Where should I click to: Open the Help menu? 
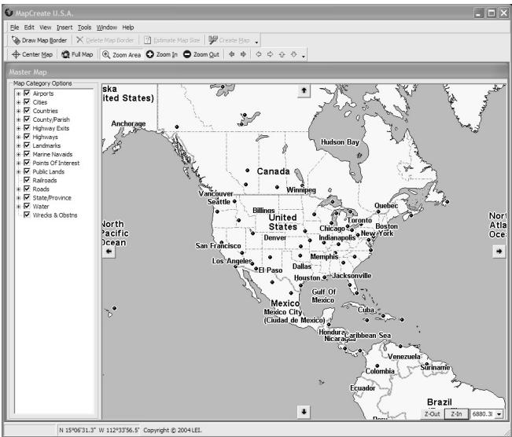coord(128,28)
